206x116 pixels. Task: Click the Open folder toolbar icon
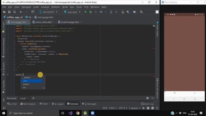point(4,12)
